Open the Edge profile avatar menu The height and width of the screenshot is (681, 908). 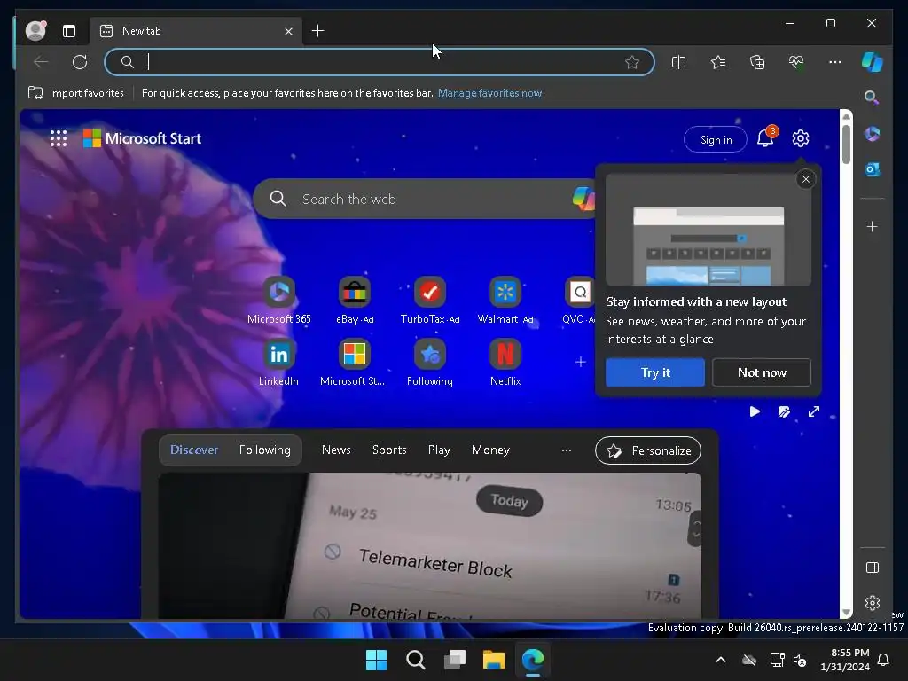(x=35, y=31)
